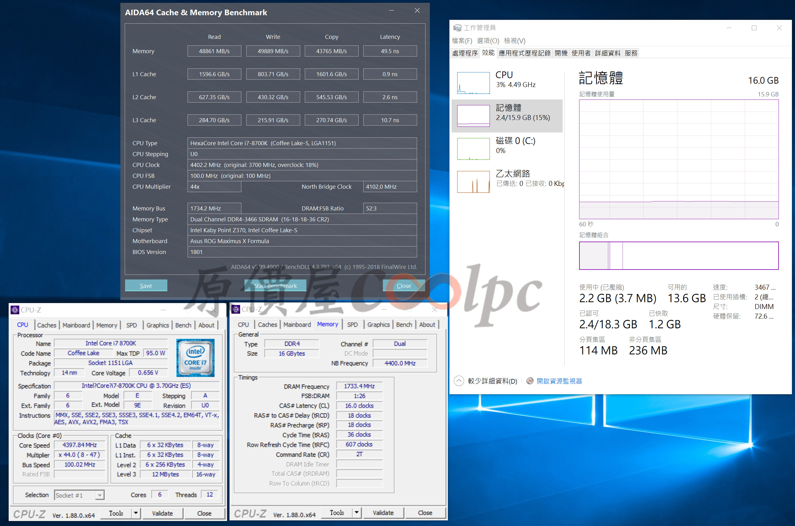Screen dimensions: 795x526
Task: Open the Resource Monitor icon in Task Manager
Action: pos(530,381)
